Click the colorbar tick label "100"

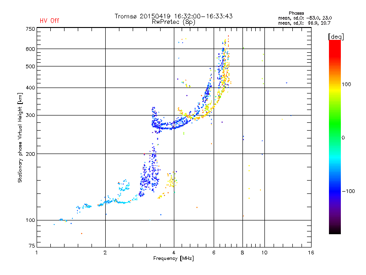click(x=346, y=84)
